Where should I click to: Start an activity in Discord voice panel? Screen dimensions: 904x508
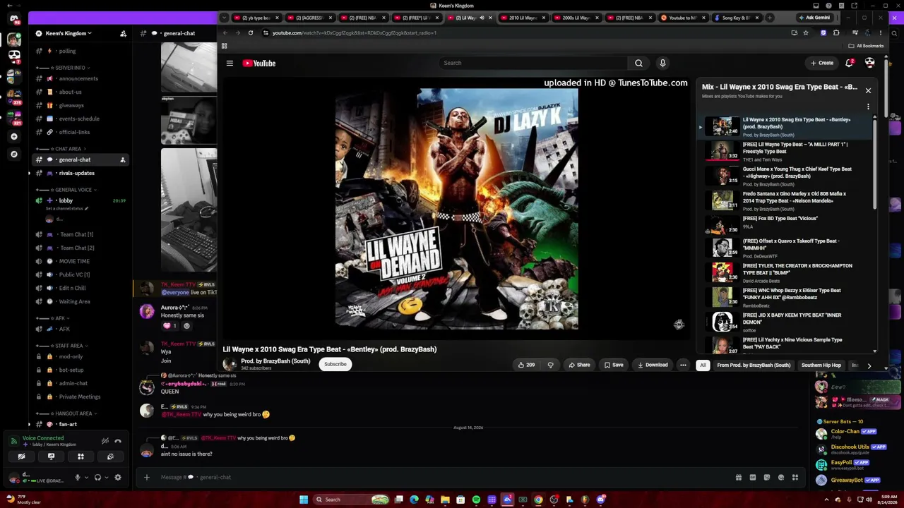tap(81, 456)
